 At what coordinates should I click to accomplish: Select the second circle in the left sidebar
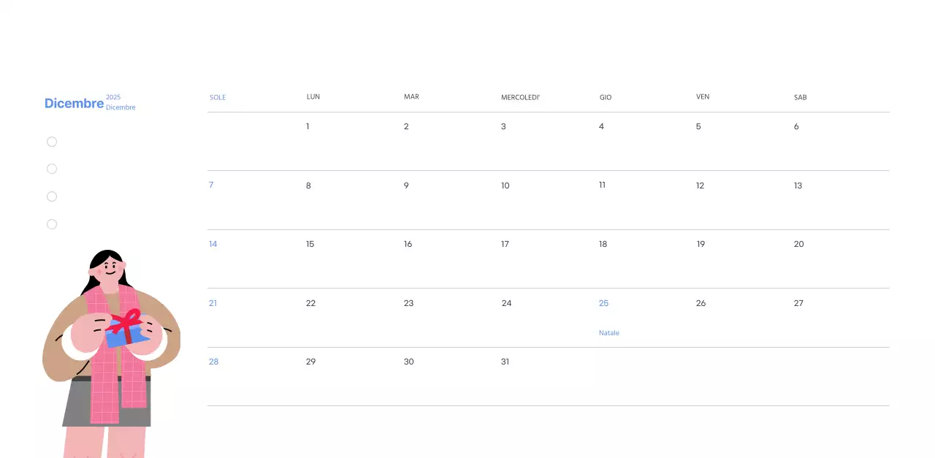52,169
